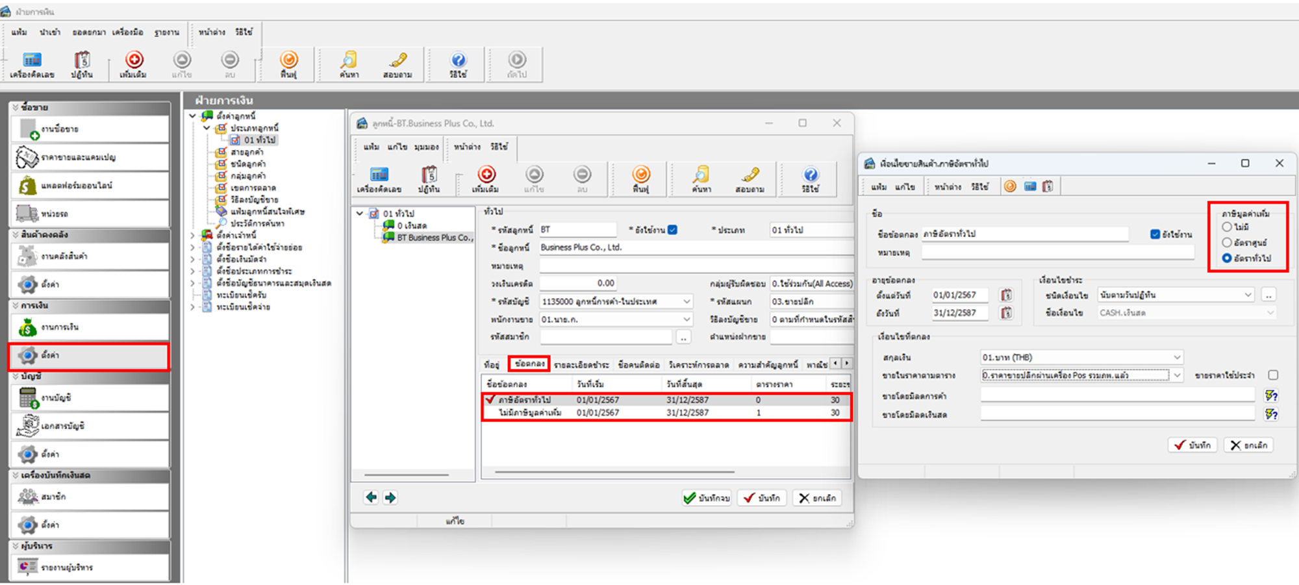
Task: Select the ไม่มี VAT radio option
Action: point(1227,227)
